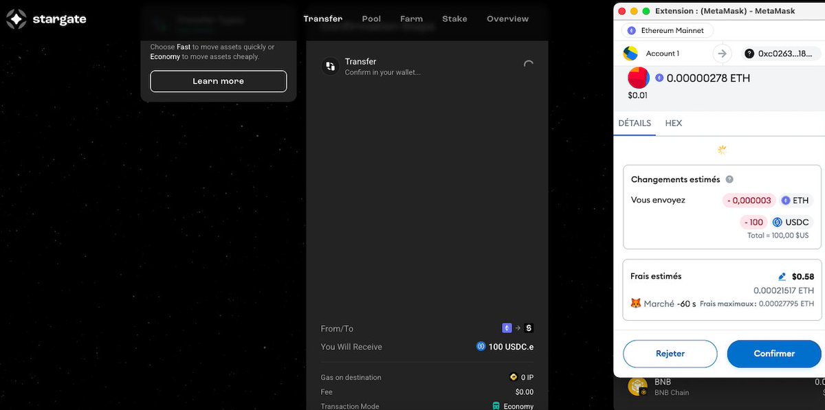Switch to the DÉTAILS tab
This screenshot has width=825, height=410.
pyautogui.click(x=635, y=123)
